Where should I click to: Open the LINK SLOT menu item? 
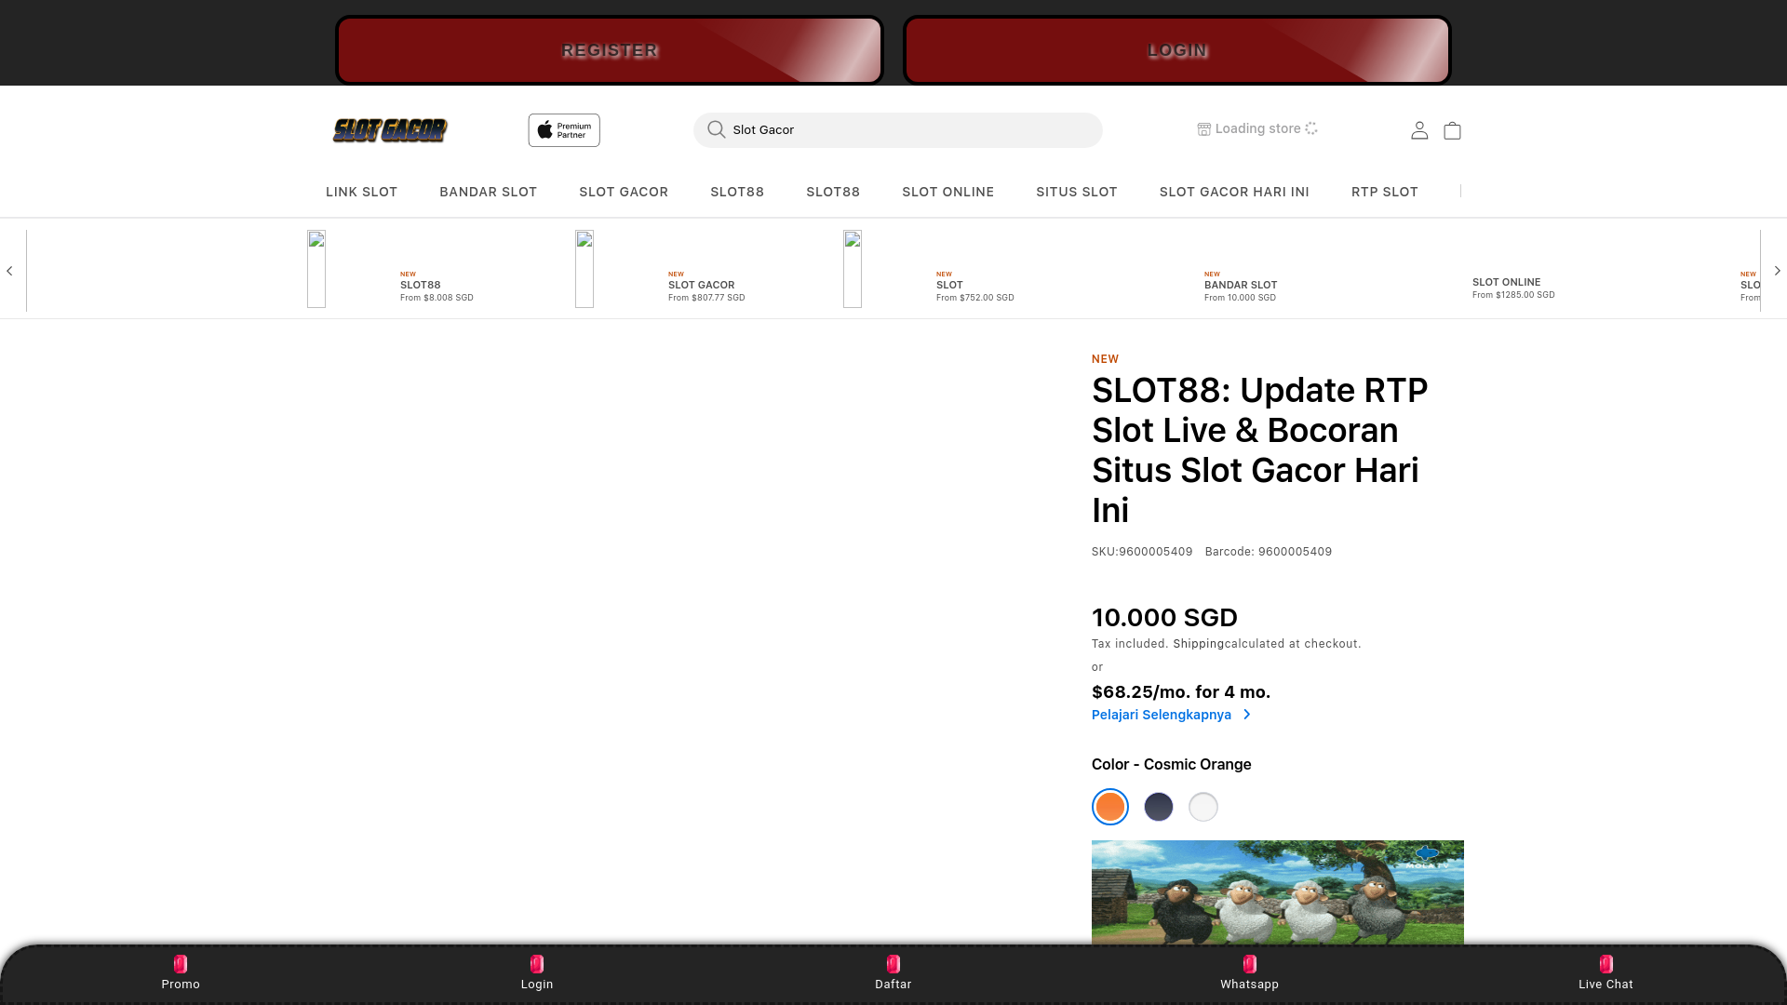pyautogui.click(x=361, y=192)
